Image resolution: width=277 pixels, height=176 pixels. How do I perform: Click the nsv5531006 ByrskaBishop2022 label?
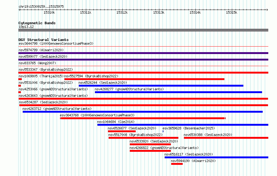(46, 83)
